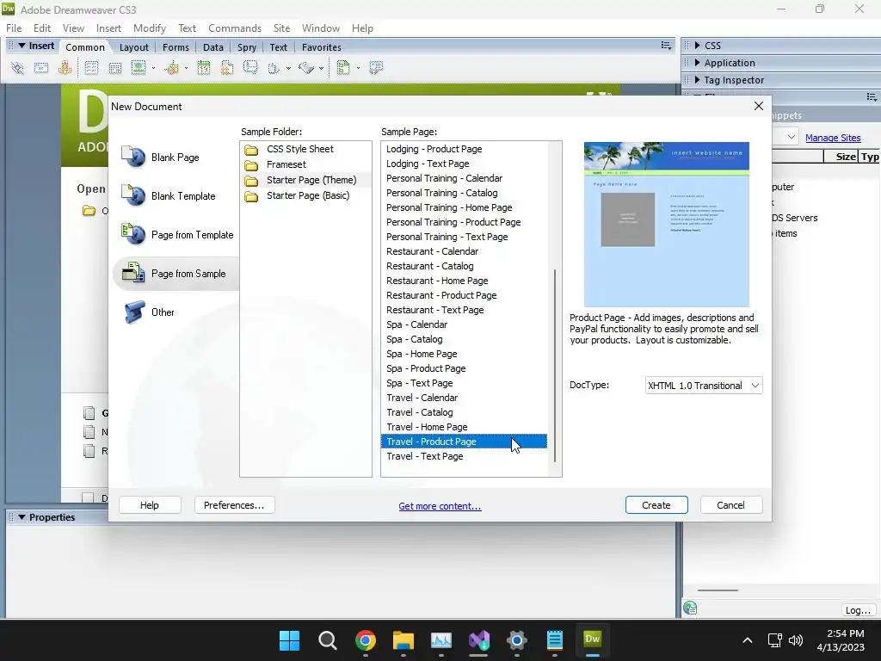Viewport: 881px width, 661px height.
Task: Open the Manage Sites link
Action: click(833, 138)
